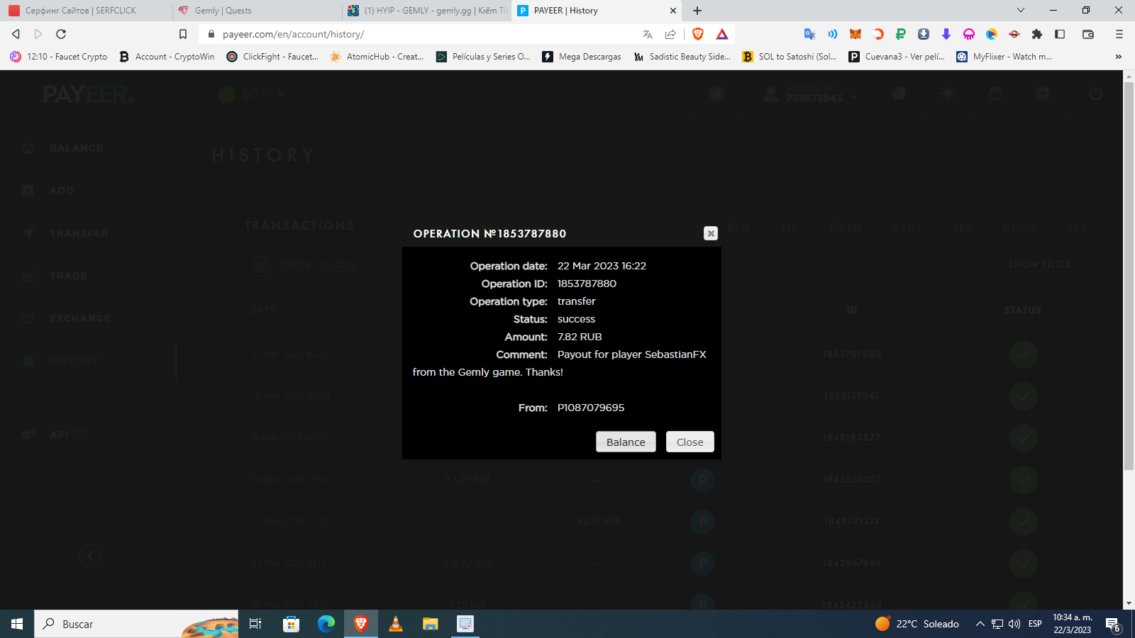Open the purple down-arrow download extension

946,34
